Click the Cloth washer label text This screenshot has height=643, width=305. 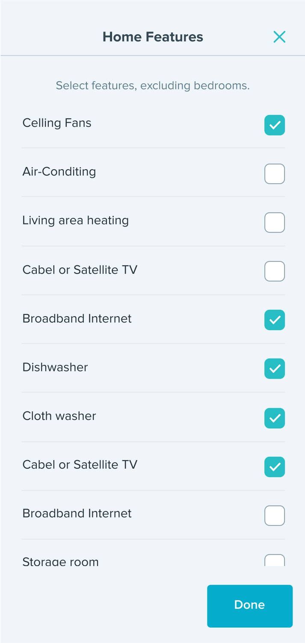(x=59, y=416)
